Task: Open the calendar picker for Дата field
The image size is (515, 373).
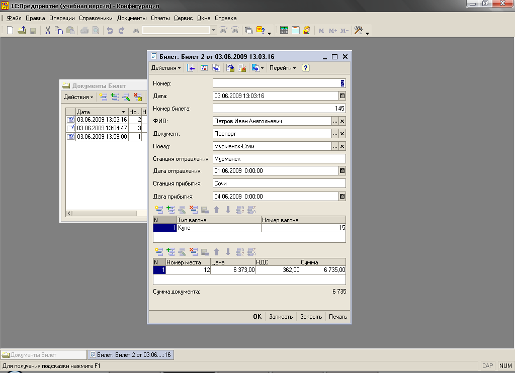Action: 342,96
